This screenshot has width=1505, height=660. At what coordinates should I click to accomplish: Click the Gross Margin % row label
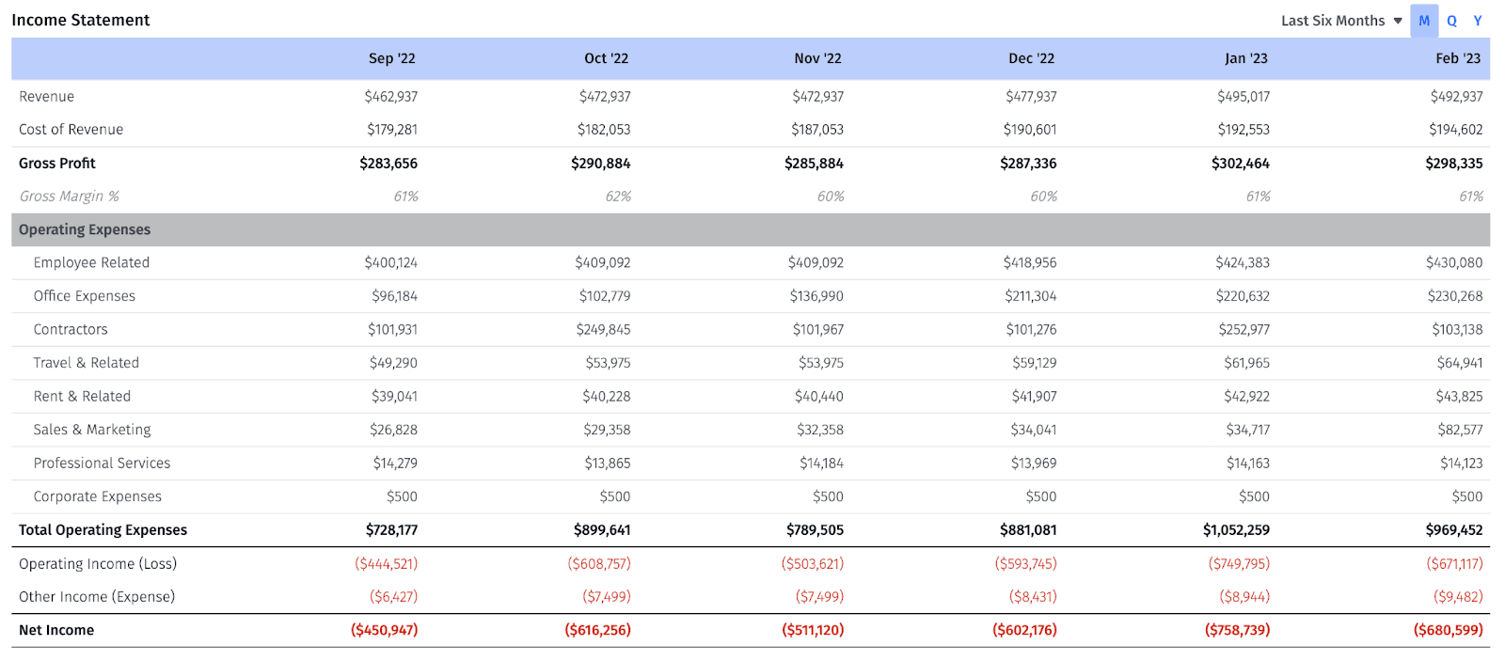69,196
